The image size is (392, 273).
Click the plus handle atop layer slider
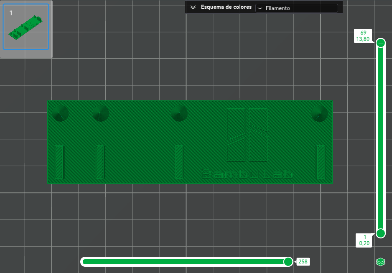[x=380, y=43]
